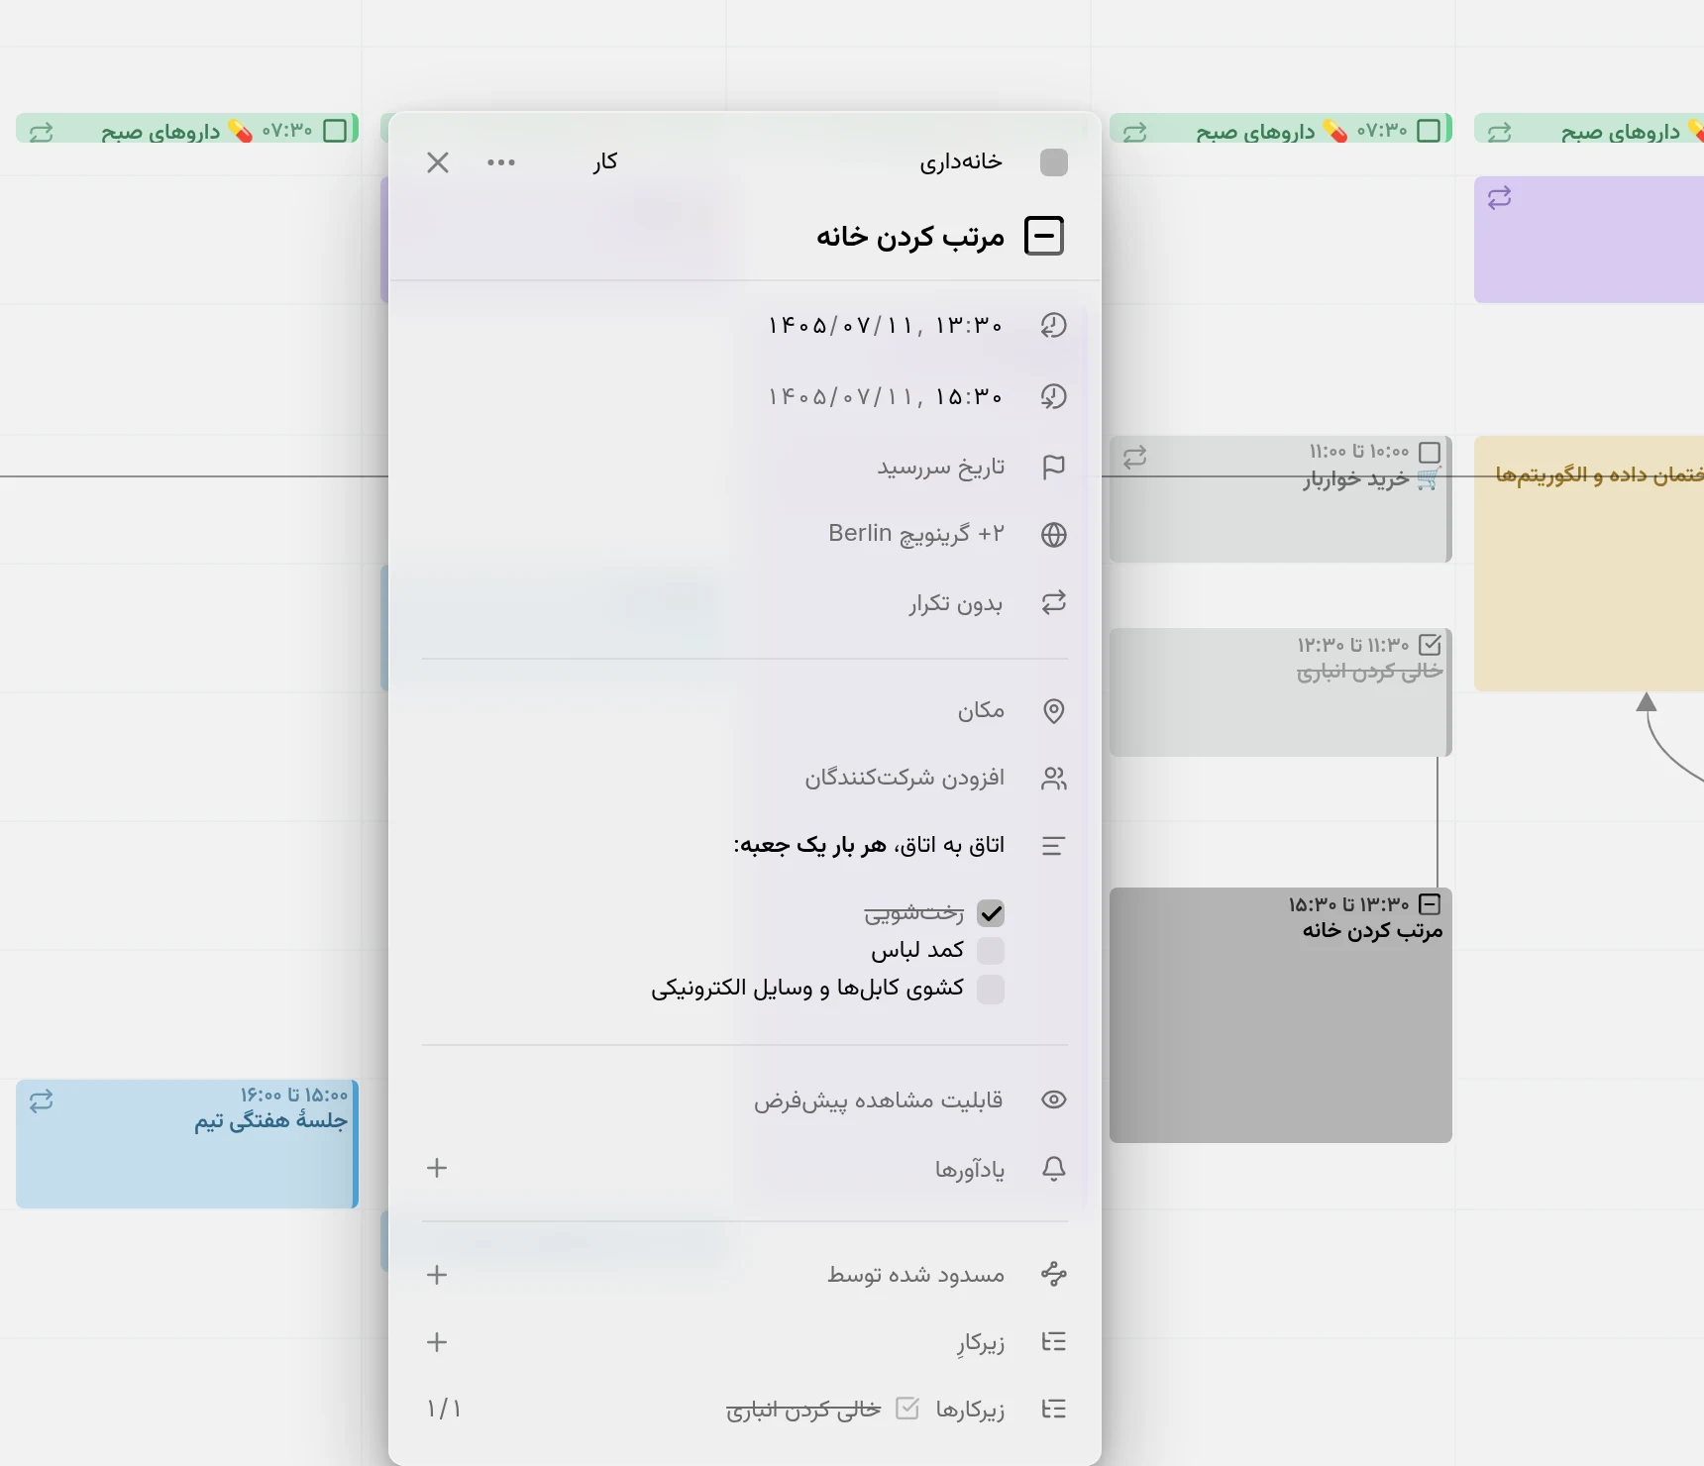Toggle the خالی کردن انباری calendar event checkbox

click(1430, 645)
